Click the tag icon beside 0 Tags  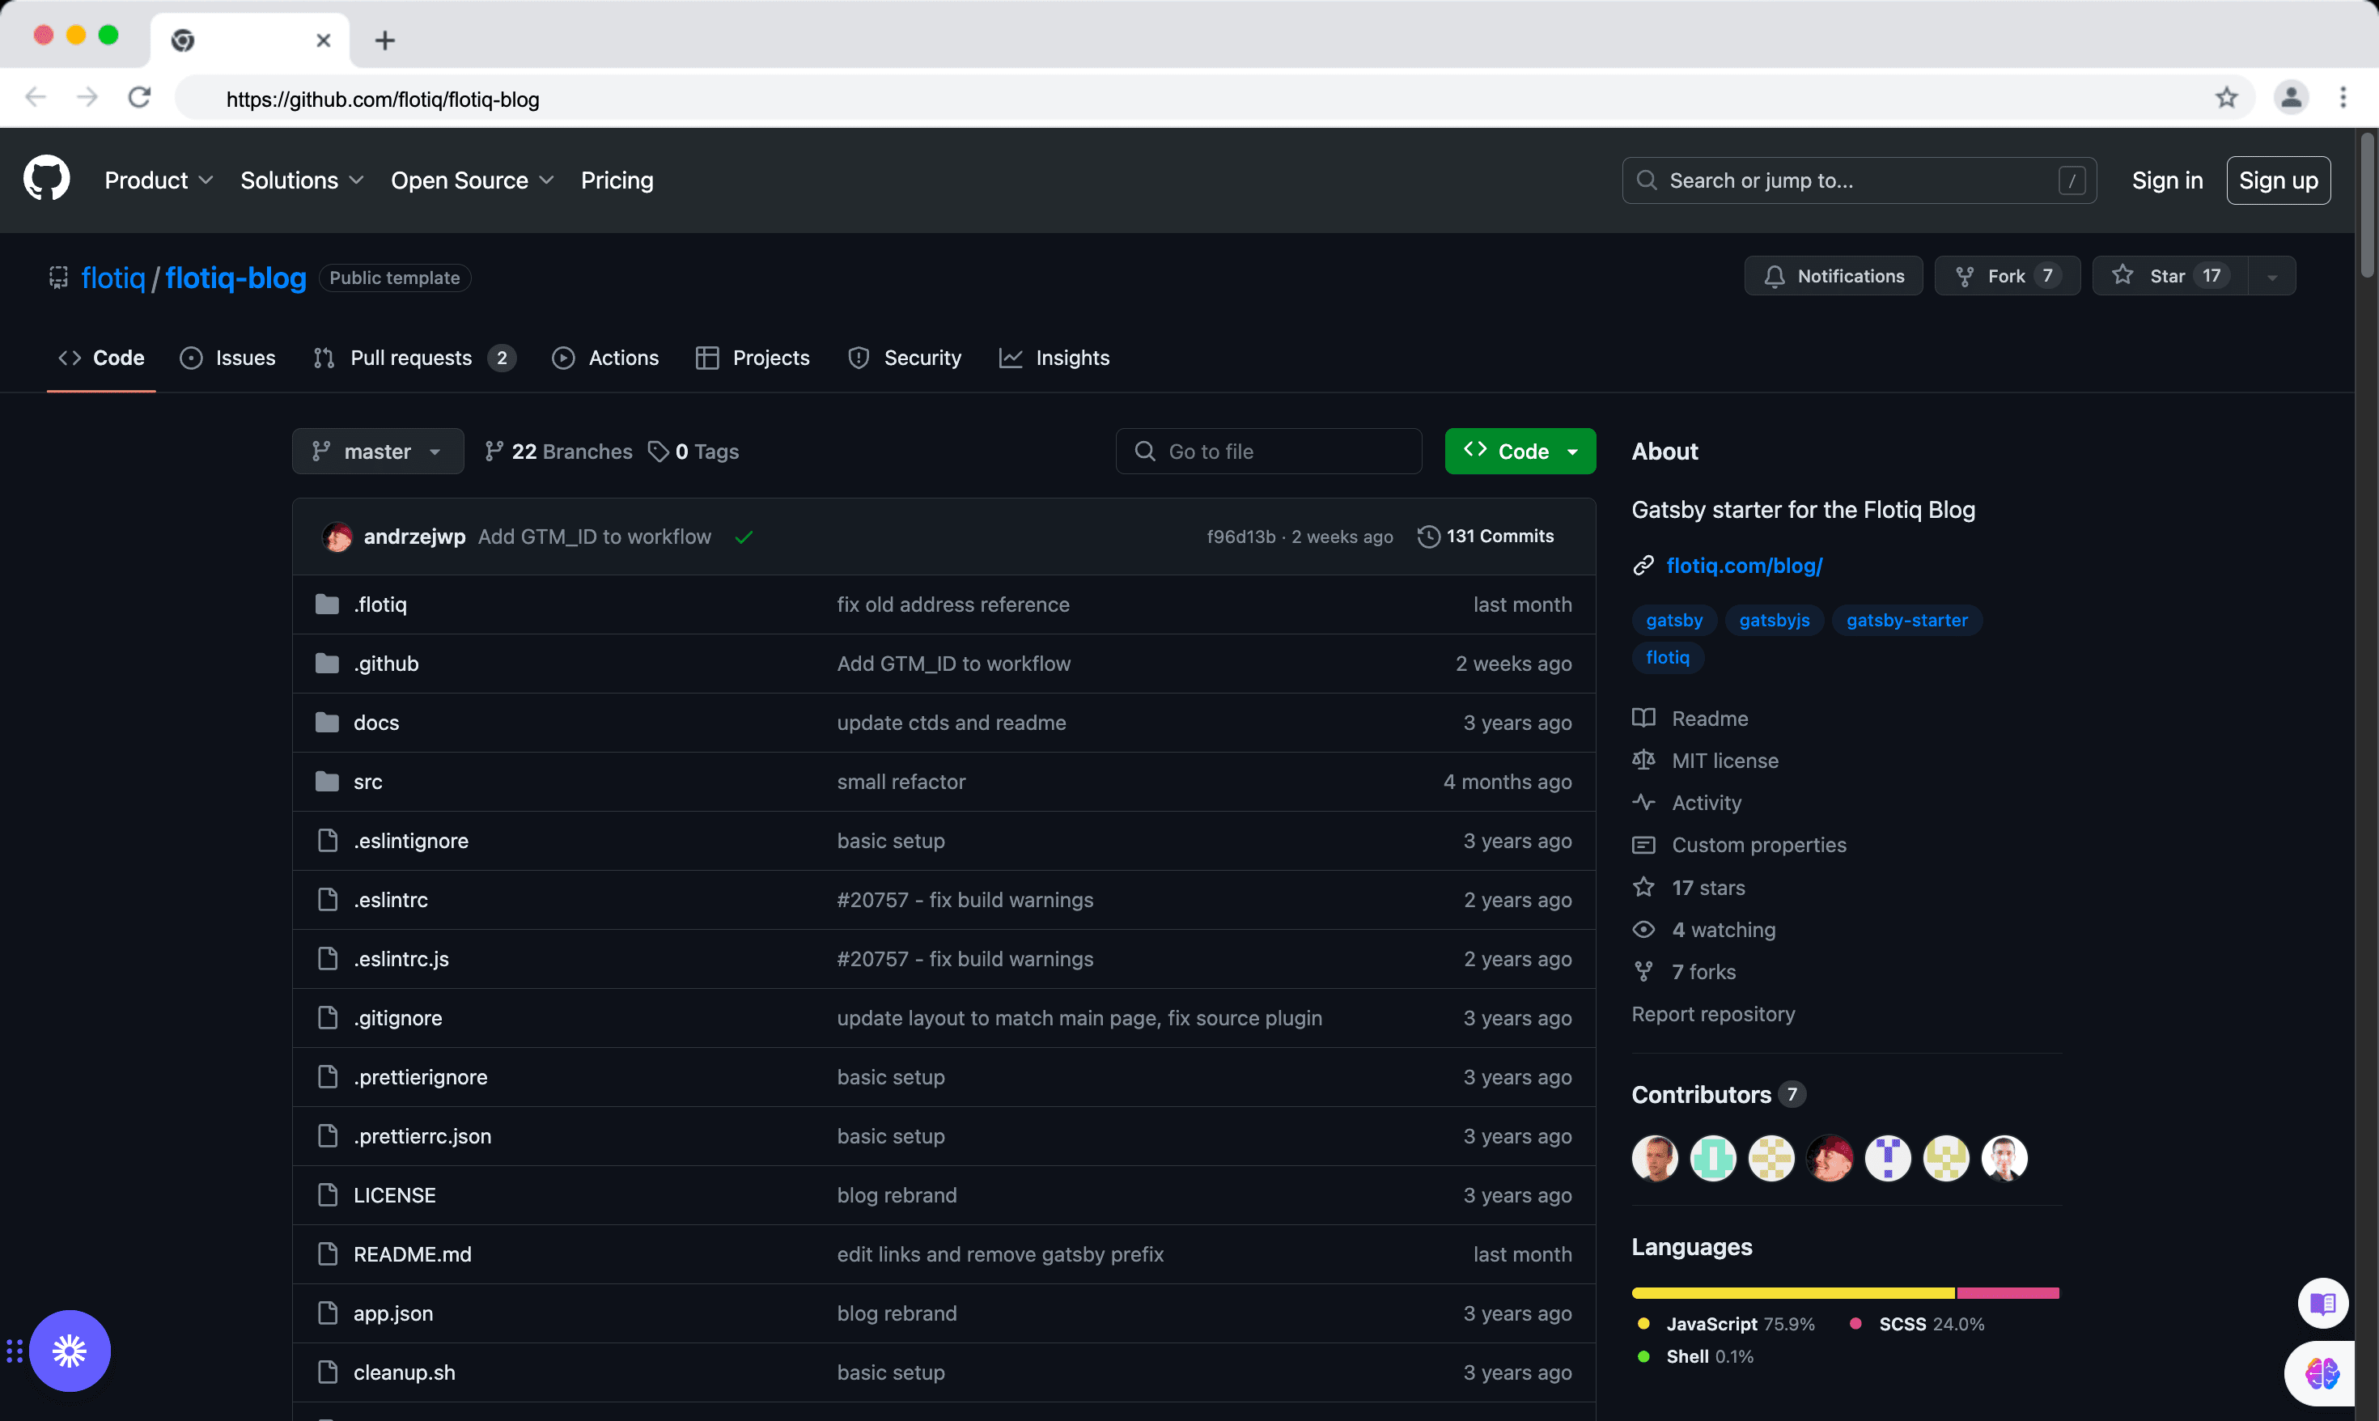pos(658,452)
